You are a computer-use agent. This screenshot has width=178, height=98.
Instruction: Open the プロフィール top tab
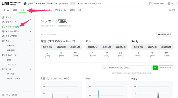[60, 10]
